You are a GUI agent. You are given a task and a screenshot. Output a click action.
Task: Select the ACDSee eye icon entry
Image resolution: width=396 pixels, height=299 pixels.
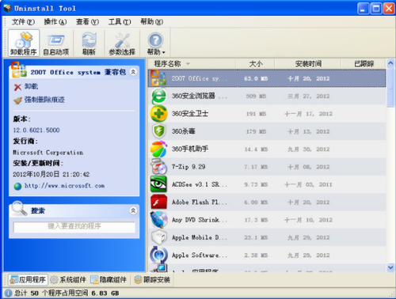158,184
